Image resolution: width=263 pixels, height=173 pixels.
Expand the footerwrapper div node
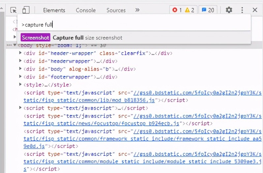click(x=20, y=77)
